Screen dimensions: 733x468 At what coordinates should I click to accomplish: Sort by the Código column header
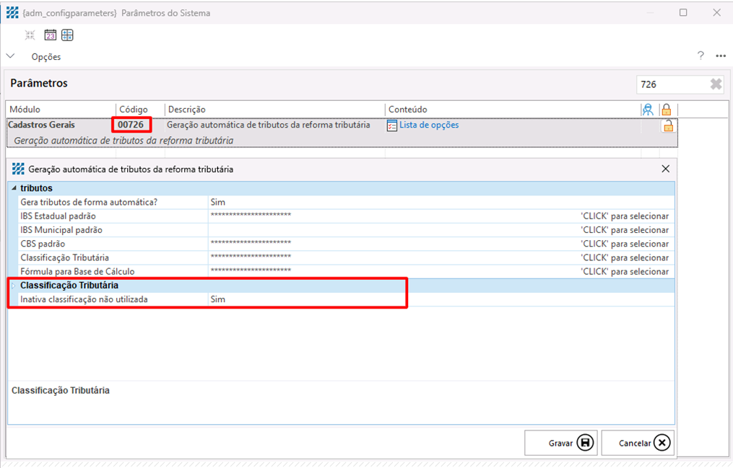click(134, 110)
